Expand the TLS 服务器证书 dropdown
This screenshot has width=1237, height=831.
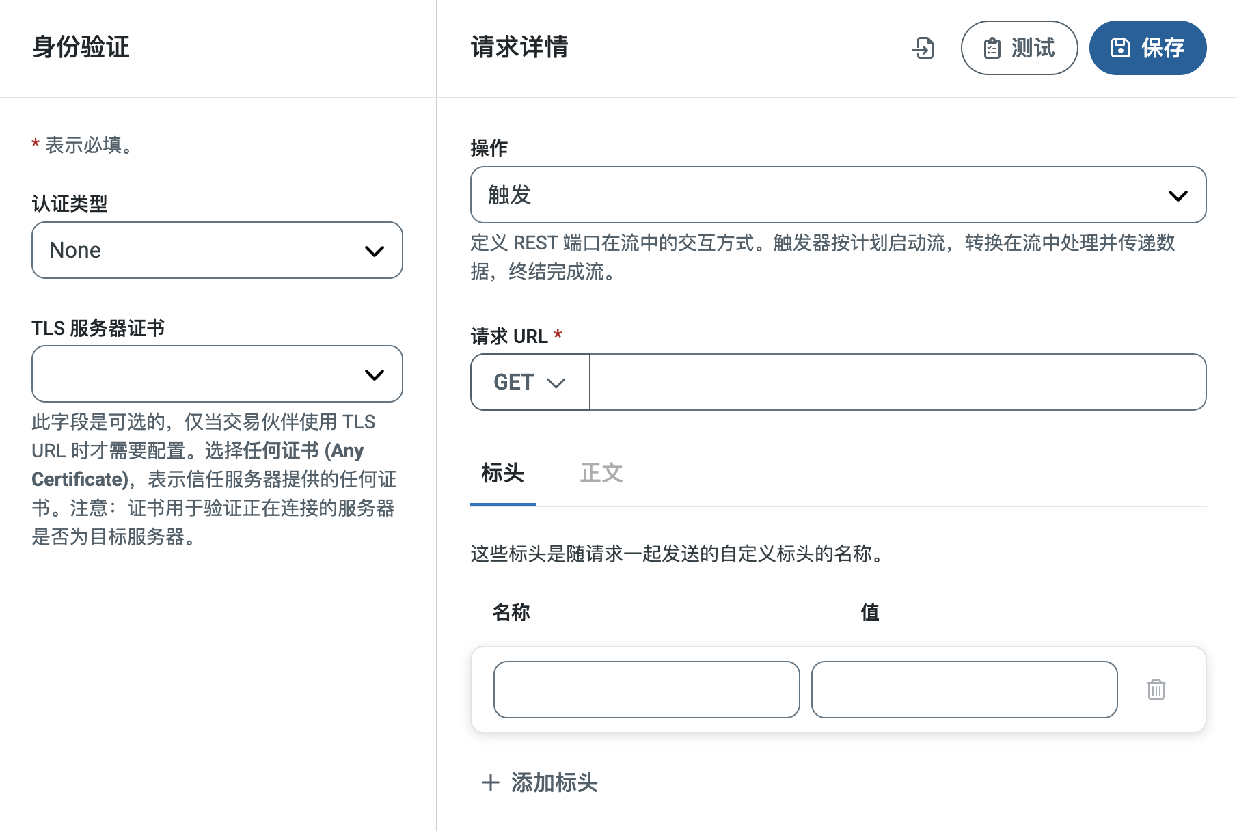[x=205, y=374]
